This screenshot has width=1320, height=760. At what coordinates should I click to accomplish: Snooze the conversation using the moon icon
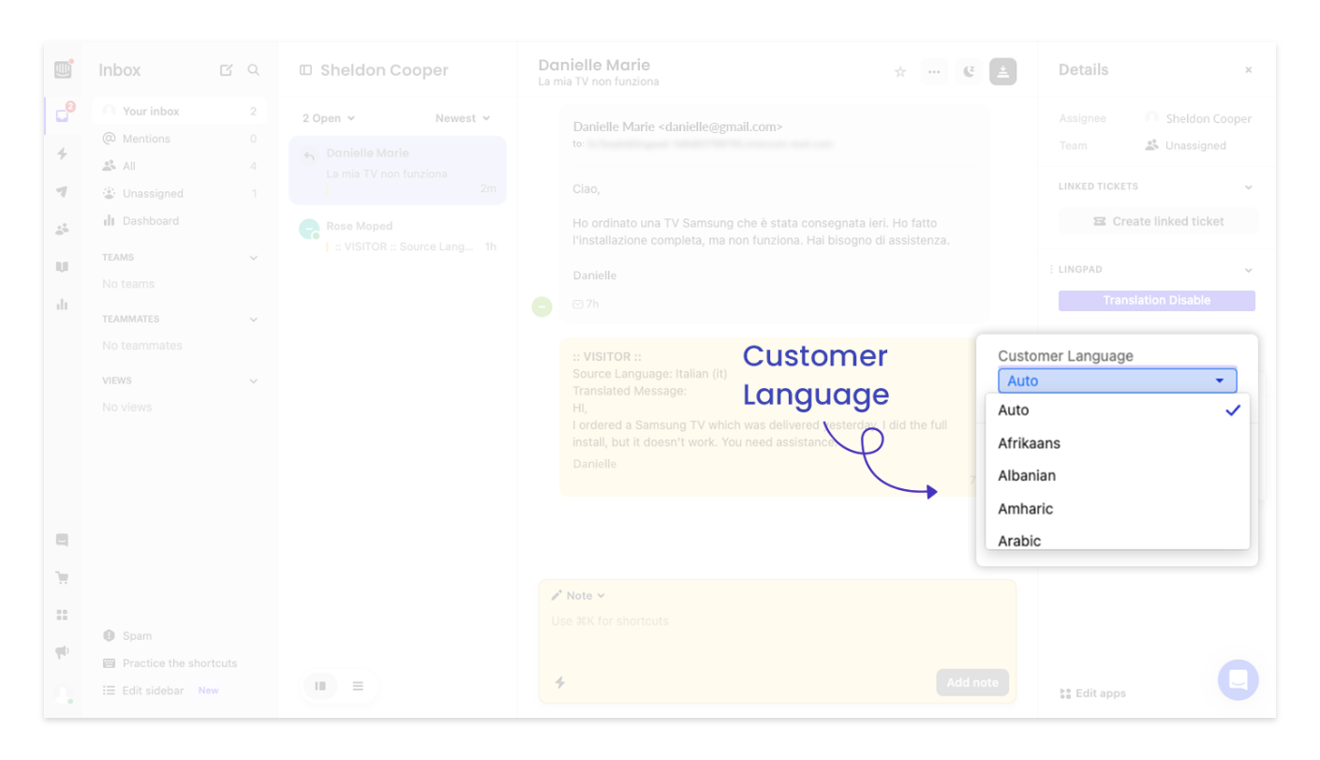(x=969, y=71)
